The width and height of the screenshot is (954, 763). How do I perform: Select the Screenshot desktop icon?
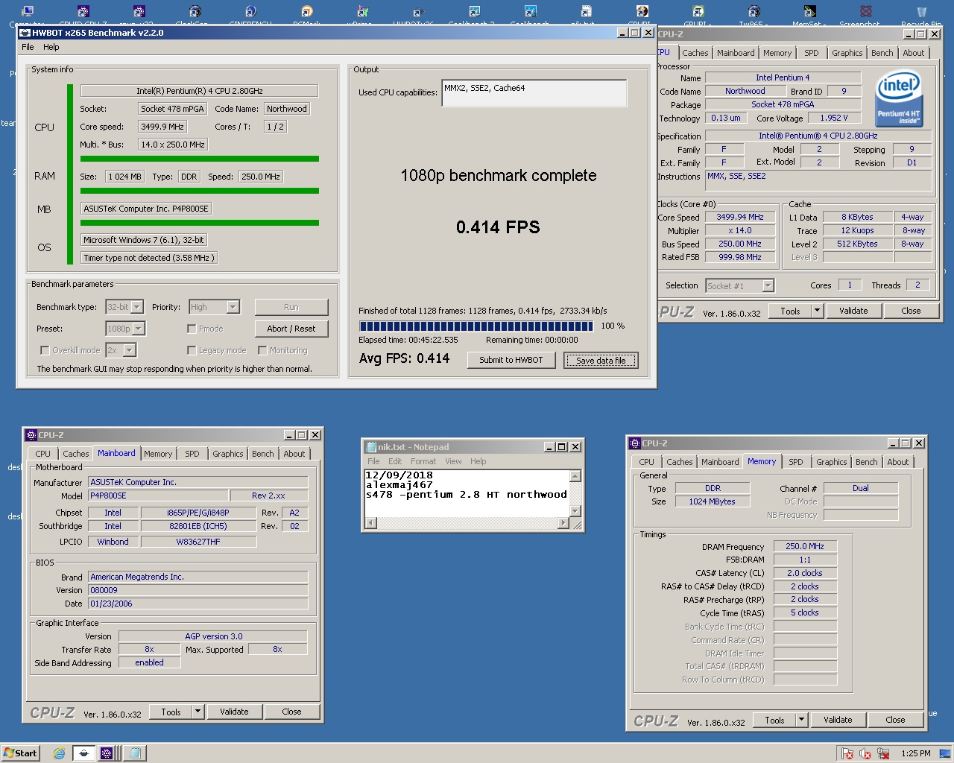pos(865,11)
